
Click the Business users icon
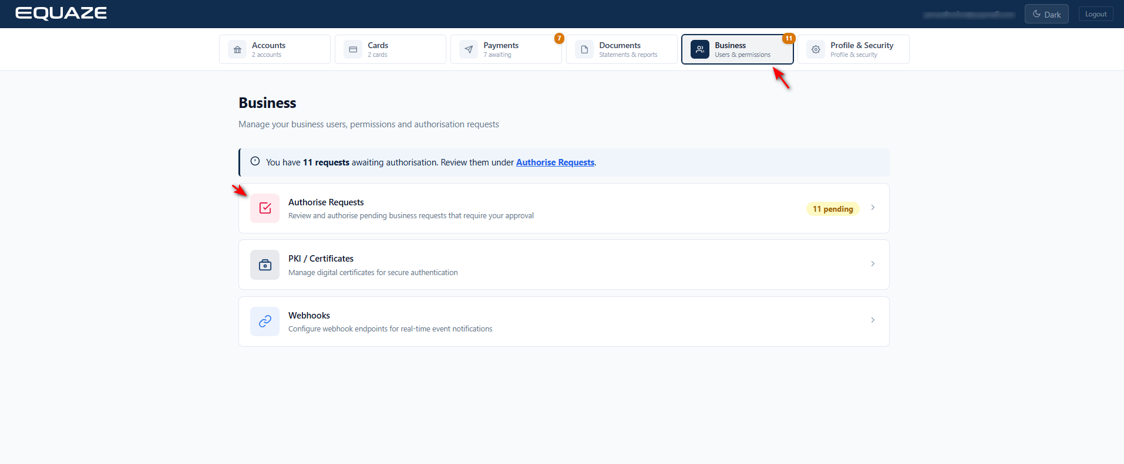[x=700, y=50]
